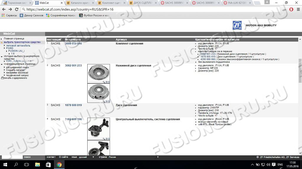Screen dimensions: 302x169
Task: Open the first central release cylinder thumbnail
Action: click(99, 129)
